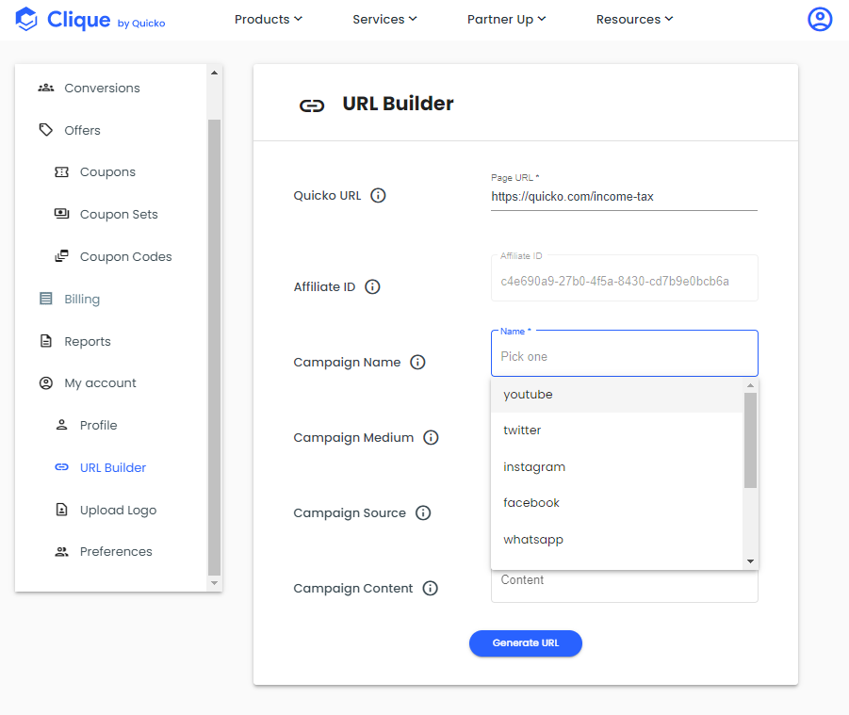
Task: Click the Coupons ticket icon
Action: (62, 172)
